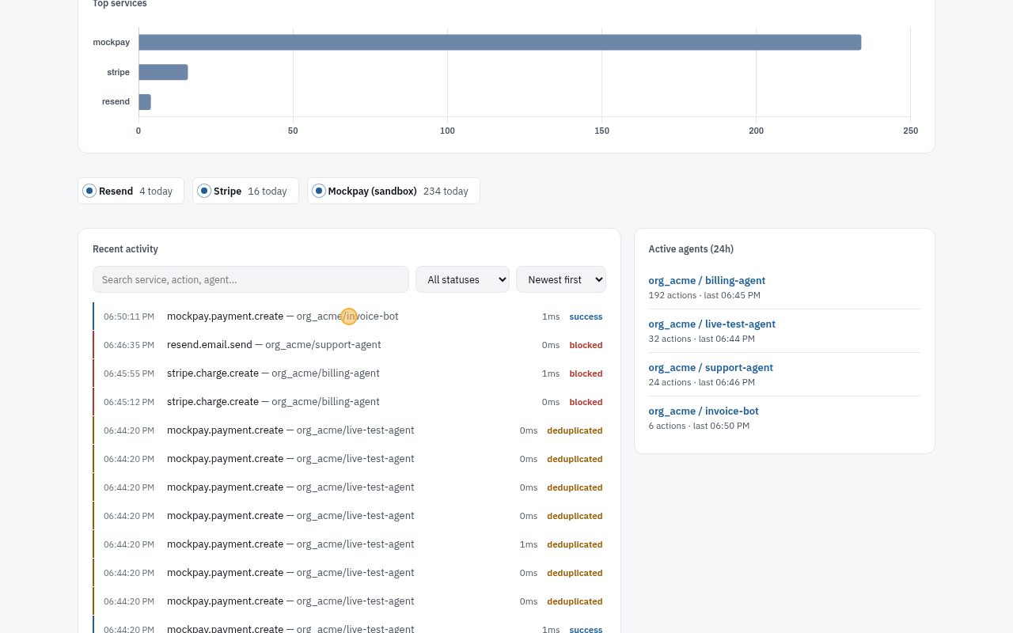Select the resend.email.send support-agent row
The width and height of the screenshot is (1013, 633).
coord(349,345)
